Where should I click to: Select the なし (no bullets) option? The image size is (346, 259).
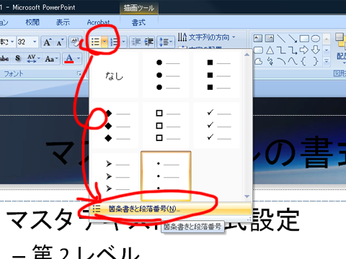115,76
